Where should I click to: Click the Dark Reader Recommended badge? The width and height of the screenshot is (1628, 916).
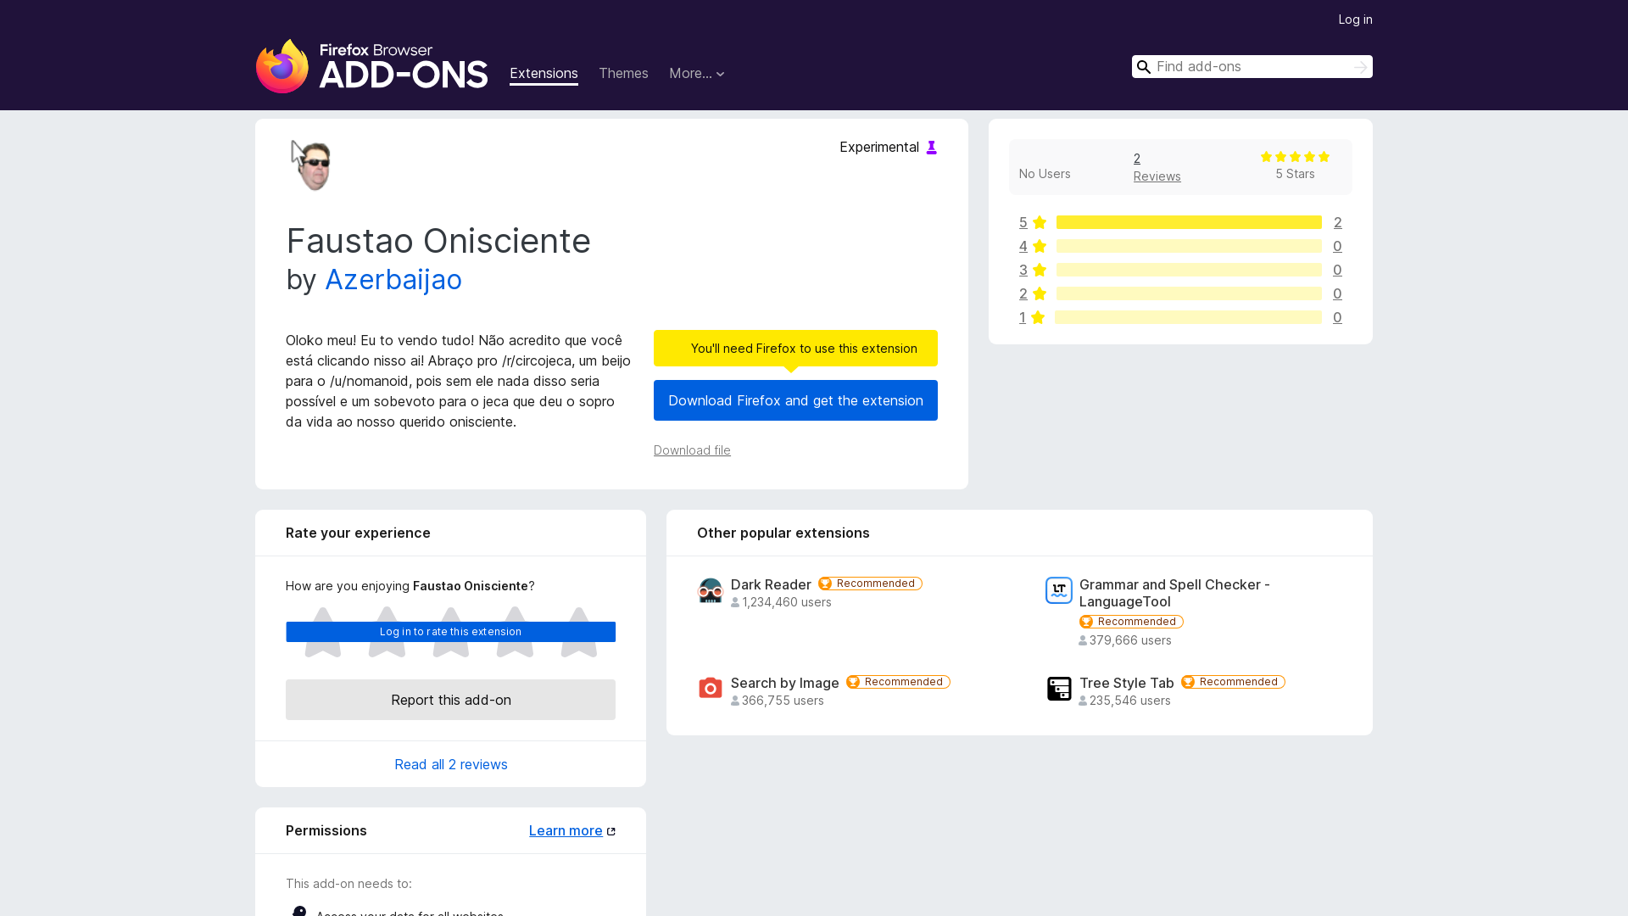[x=870, y=584]
